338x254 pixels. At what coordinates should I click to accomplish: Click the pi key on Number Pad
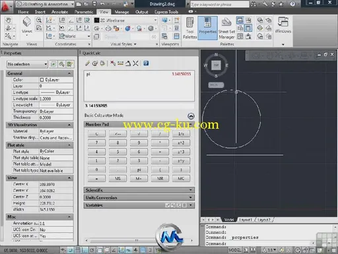[x=139, y=169]
